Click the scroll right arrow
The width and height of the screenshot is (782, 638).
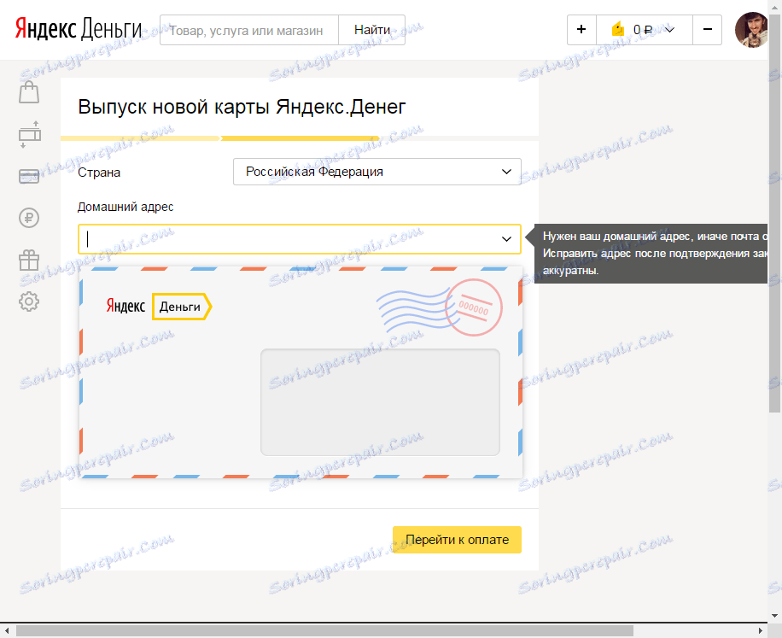pos(761,631)
